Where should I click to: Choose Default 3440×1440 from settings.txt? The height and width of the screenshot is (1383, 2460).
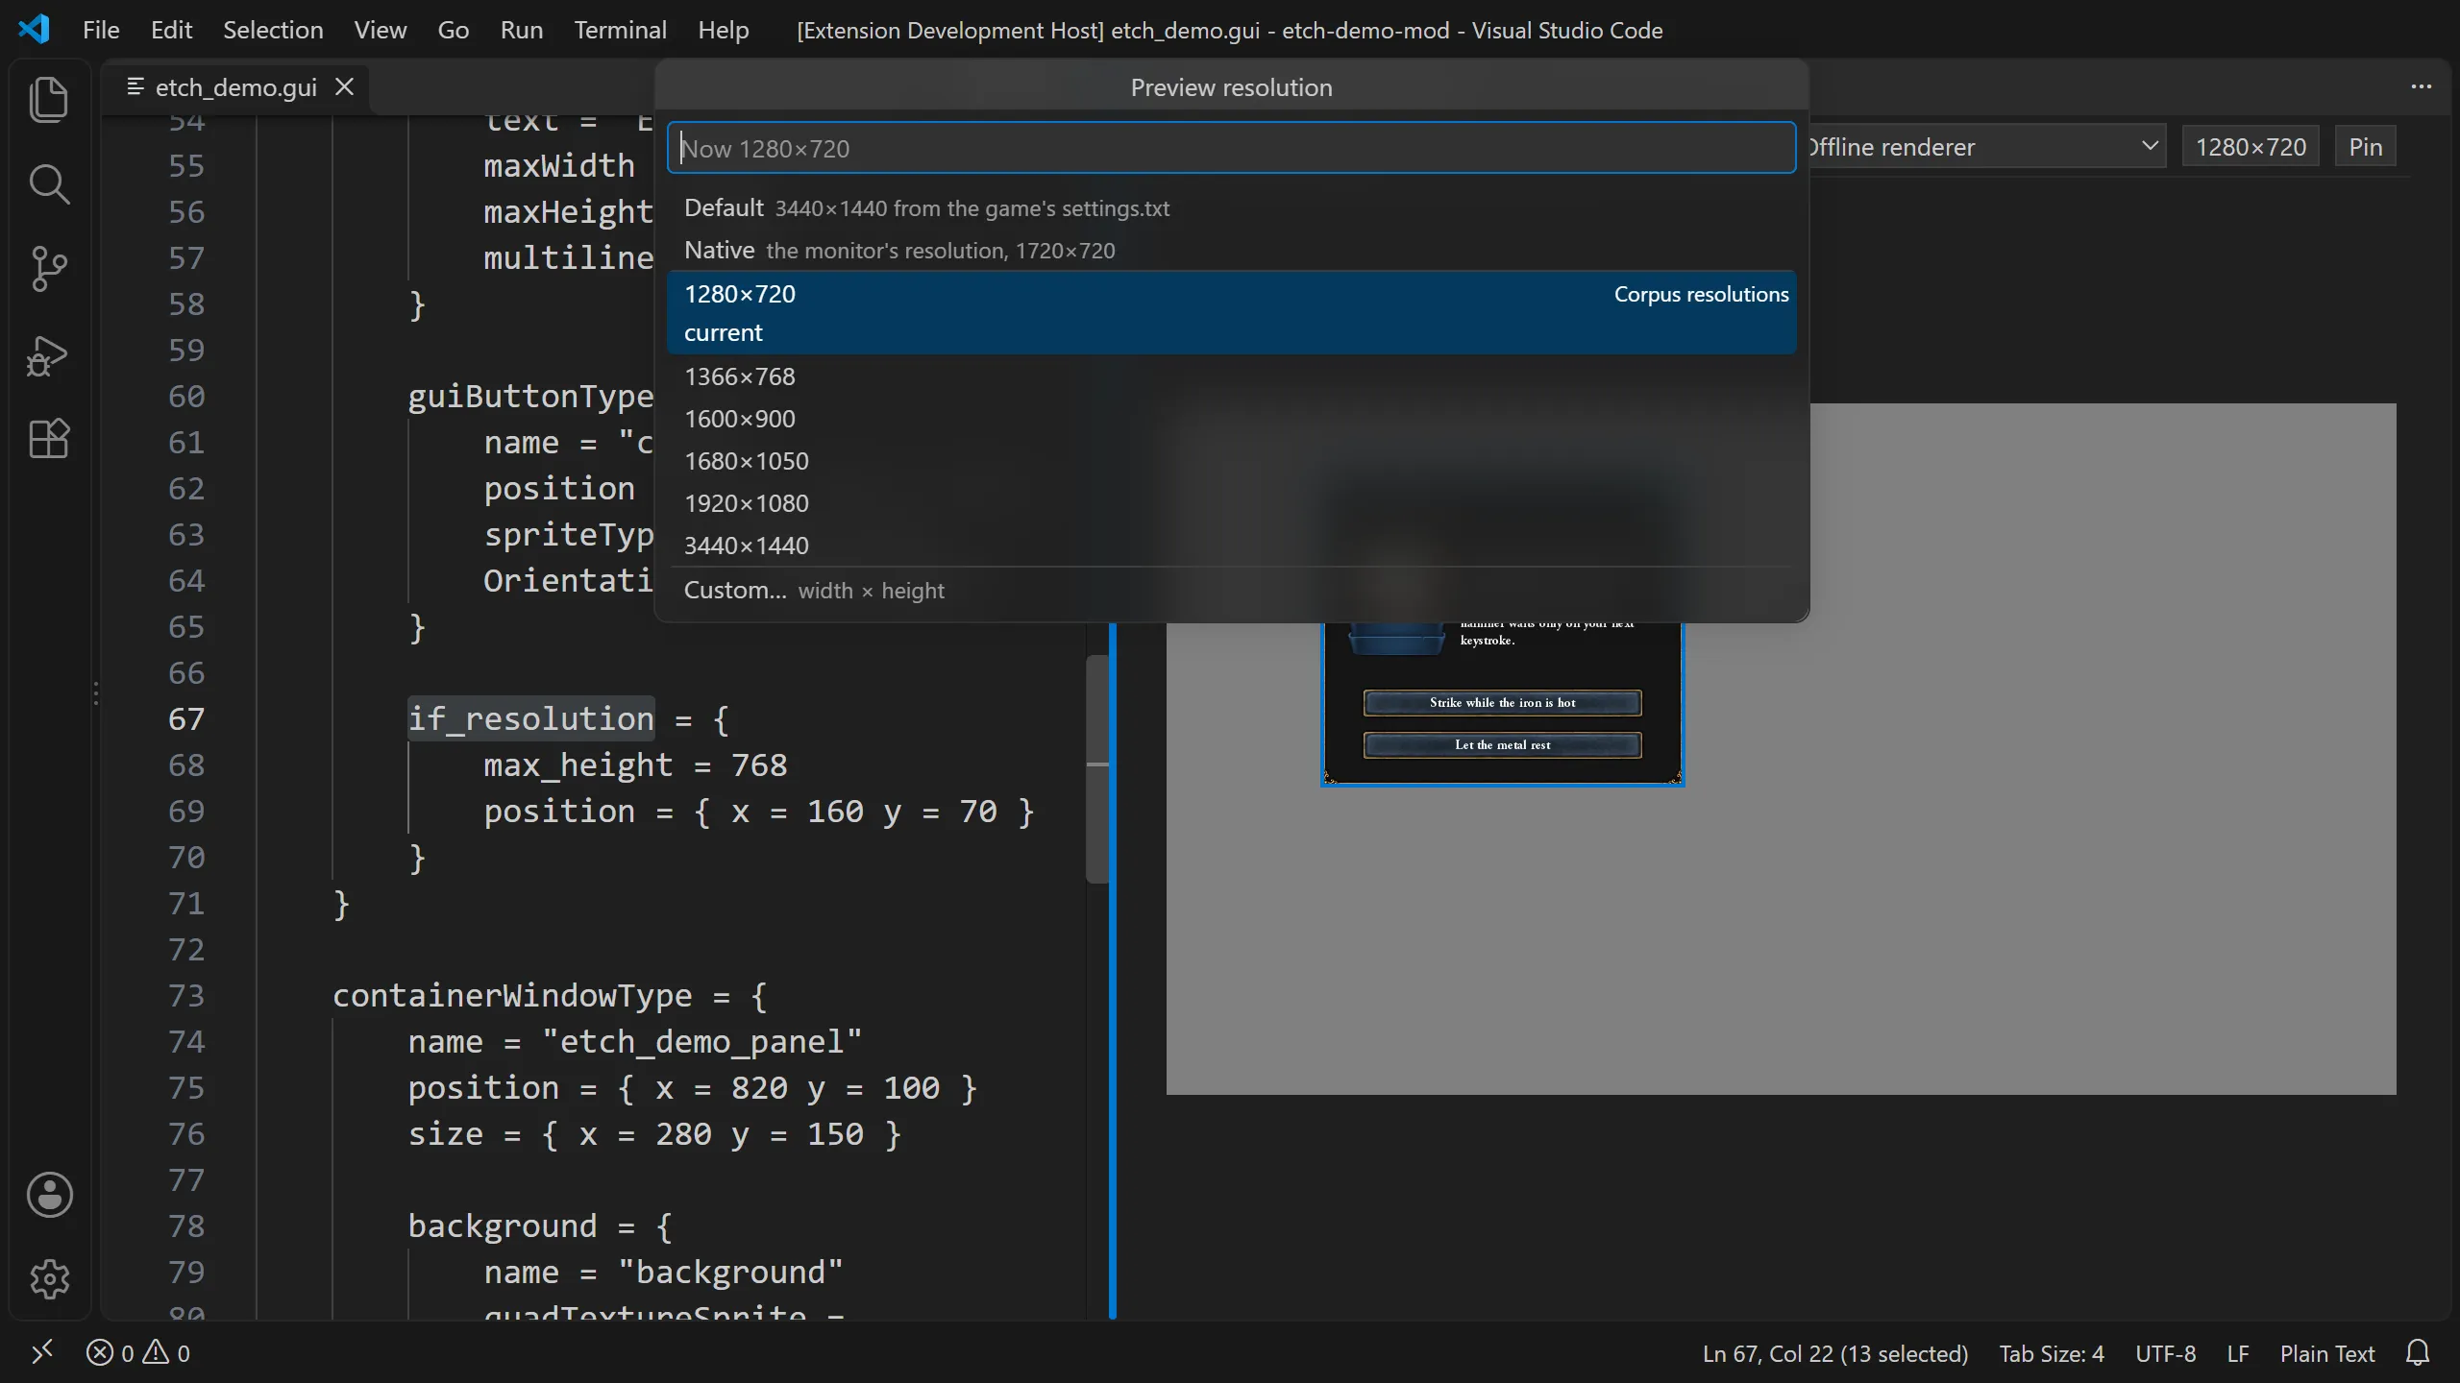(1231, 207)
